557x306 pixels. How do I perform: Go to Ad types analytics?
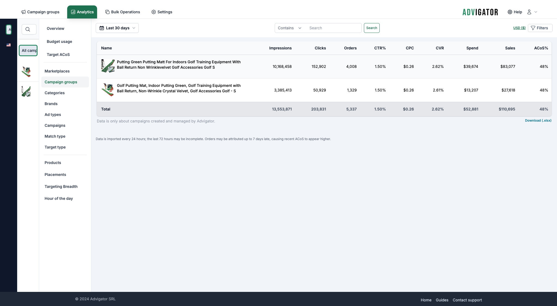tap(53, 115)
